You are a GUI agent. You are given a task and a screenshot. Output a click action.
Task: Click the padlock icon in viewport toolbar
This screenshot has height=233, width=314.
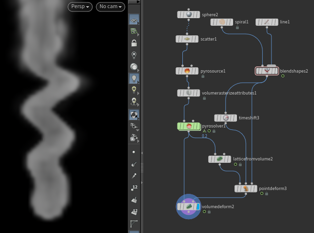click(x=134, y=43)
